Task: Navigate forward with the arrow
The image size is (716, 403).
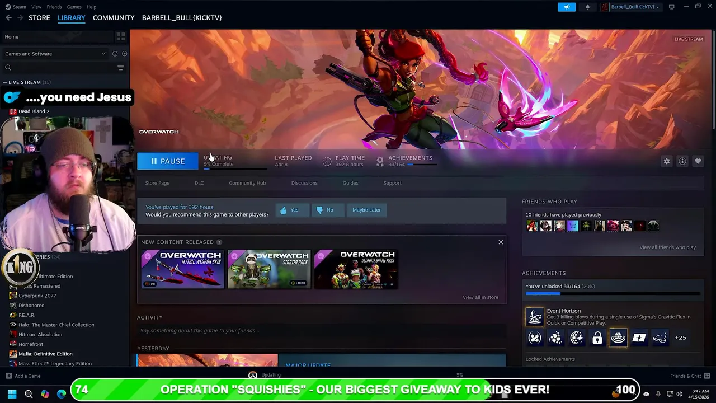Action: pyautogui.click(x=21, y=18)
